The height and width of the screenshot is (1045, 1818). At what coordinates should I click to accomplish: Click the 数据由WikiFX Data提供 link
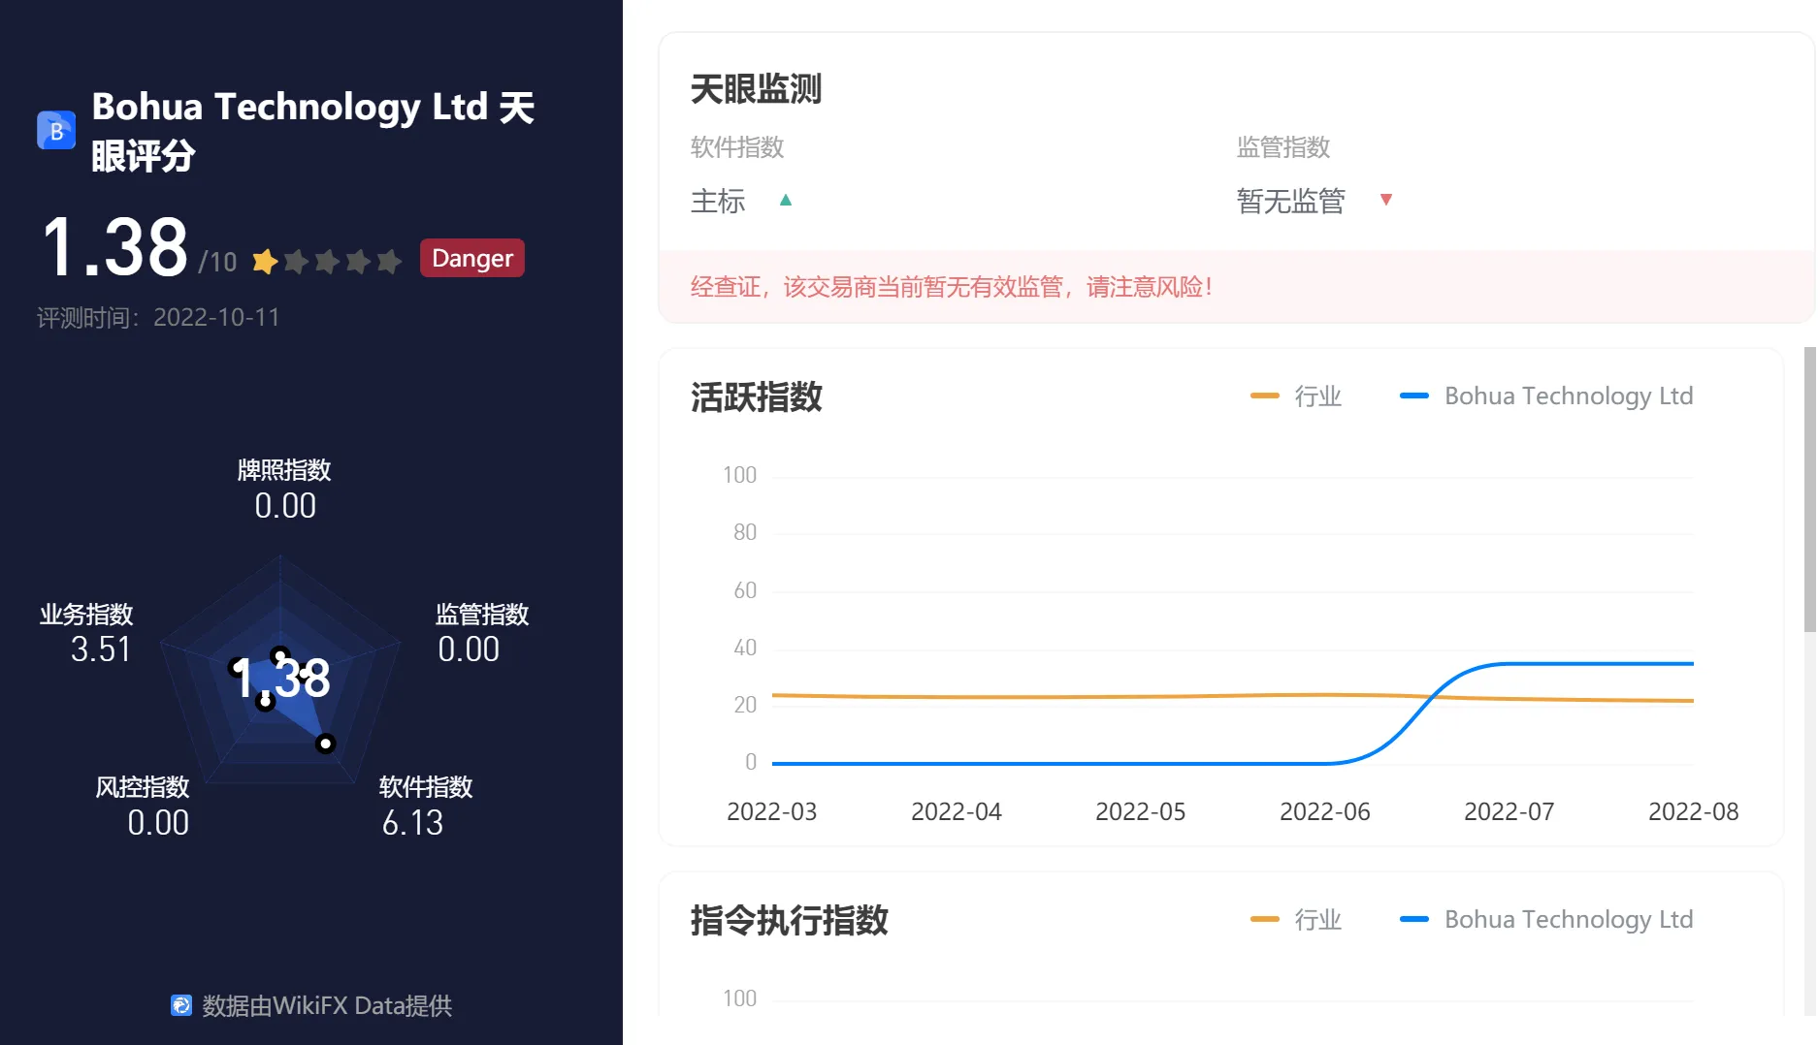(311, 1005)
